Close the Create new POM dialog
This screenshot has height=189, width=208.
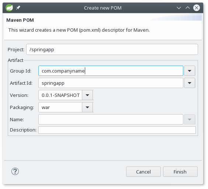pyautogui.click(x=197, y=8)
